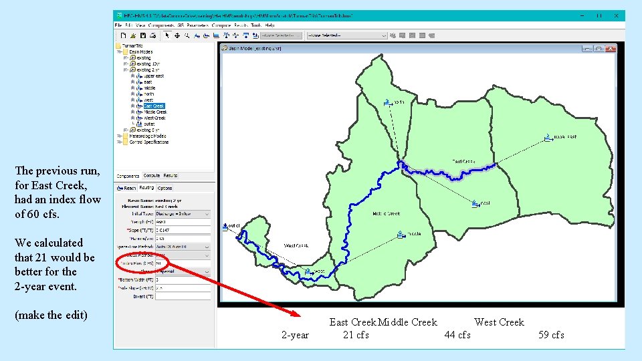Viewport: 642px width, 361px height.
Task: Open the File menu
Action: tap(118, 25)
